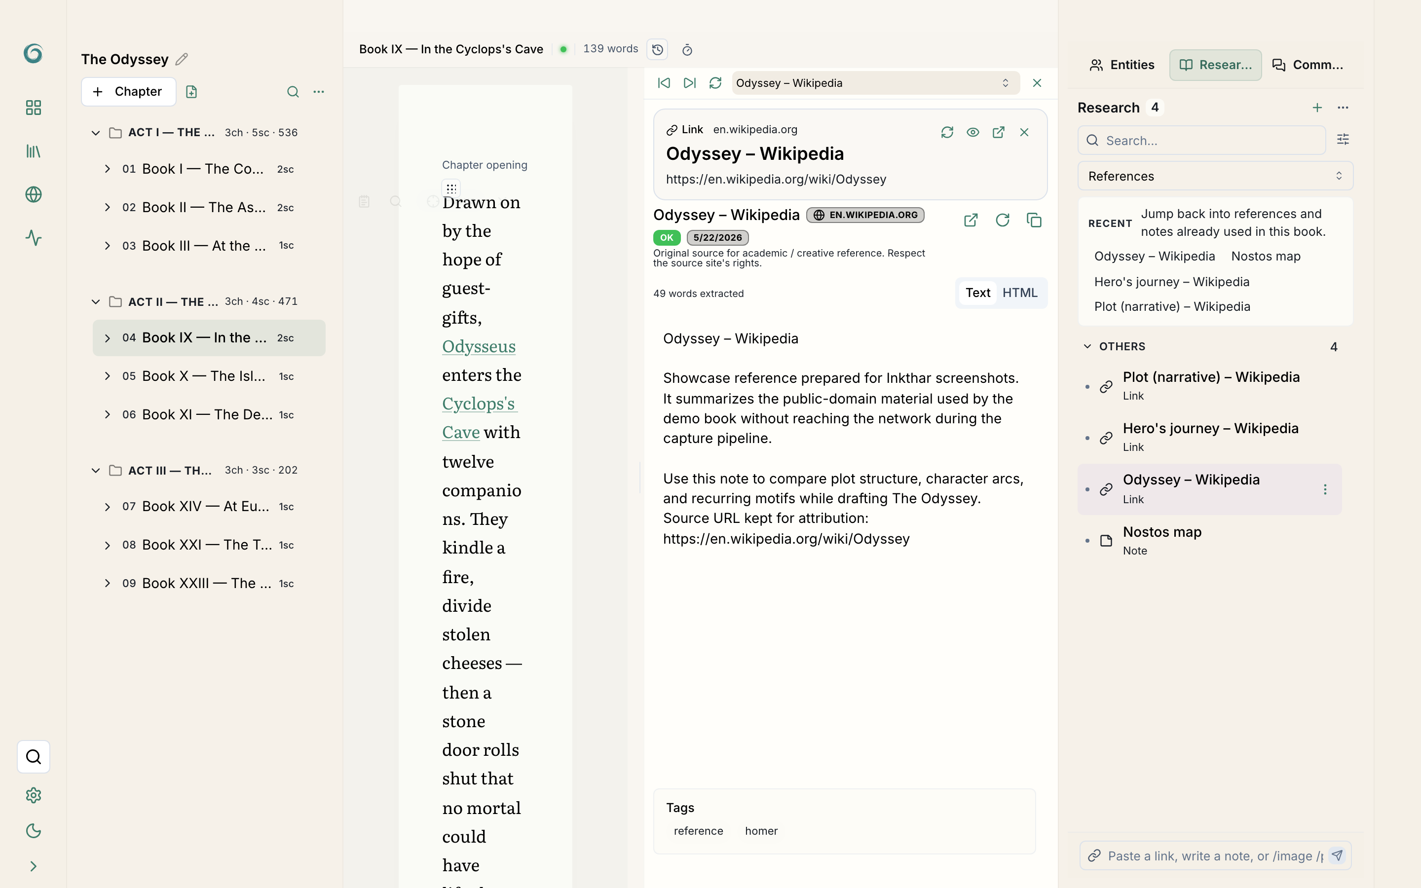The width and height of the screenshot is (1421, 888).
Task: Select chapter 06 Book XI
Action: point(209,414)
